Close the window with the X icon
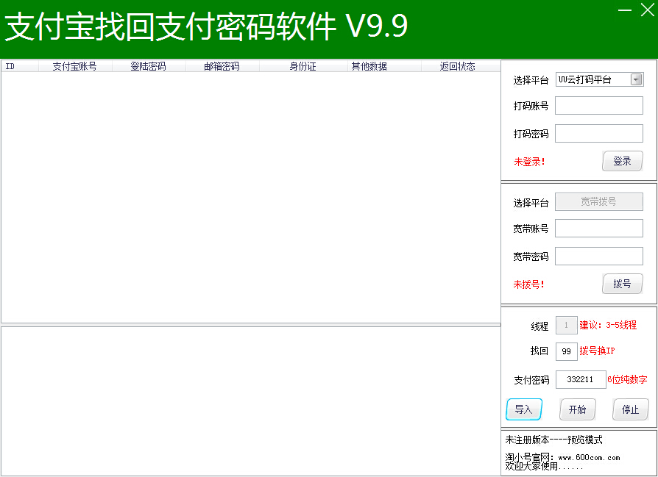658x477 pixels. [648, 10]
